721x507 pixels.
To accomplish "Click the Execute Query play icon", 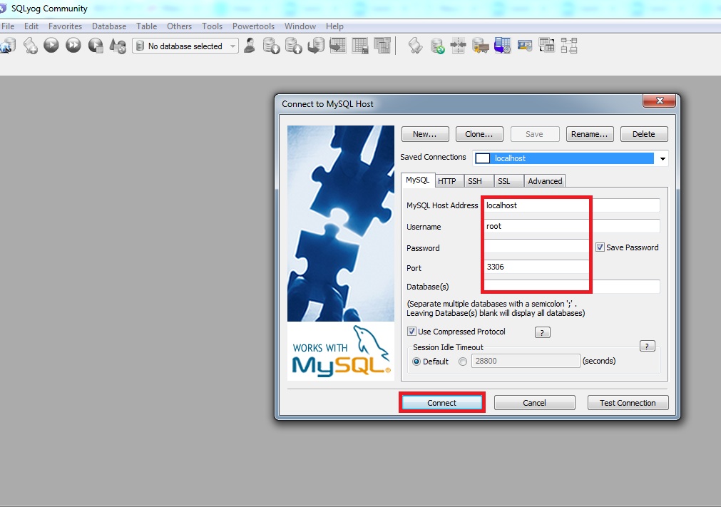I will [51, 46].
